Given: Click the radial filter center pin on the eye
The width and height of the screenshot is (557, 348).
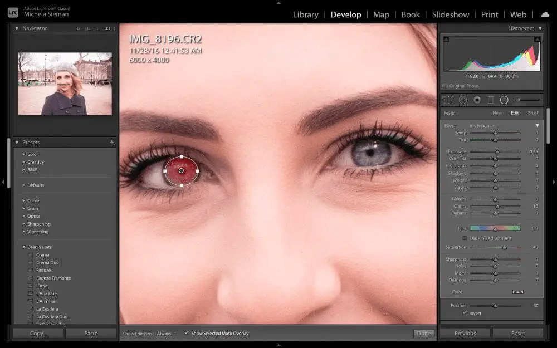Looking at the screenshot, I should [181, 171].
